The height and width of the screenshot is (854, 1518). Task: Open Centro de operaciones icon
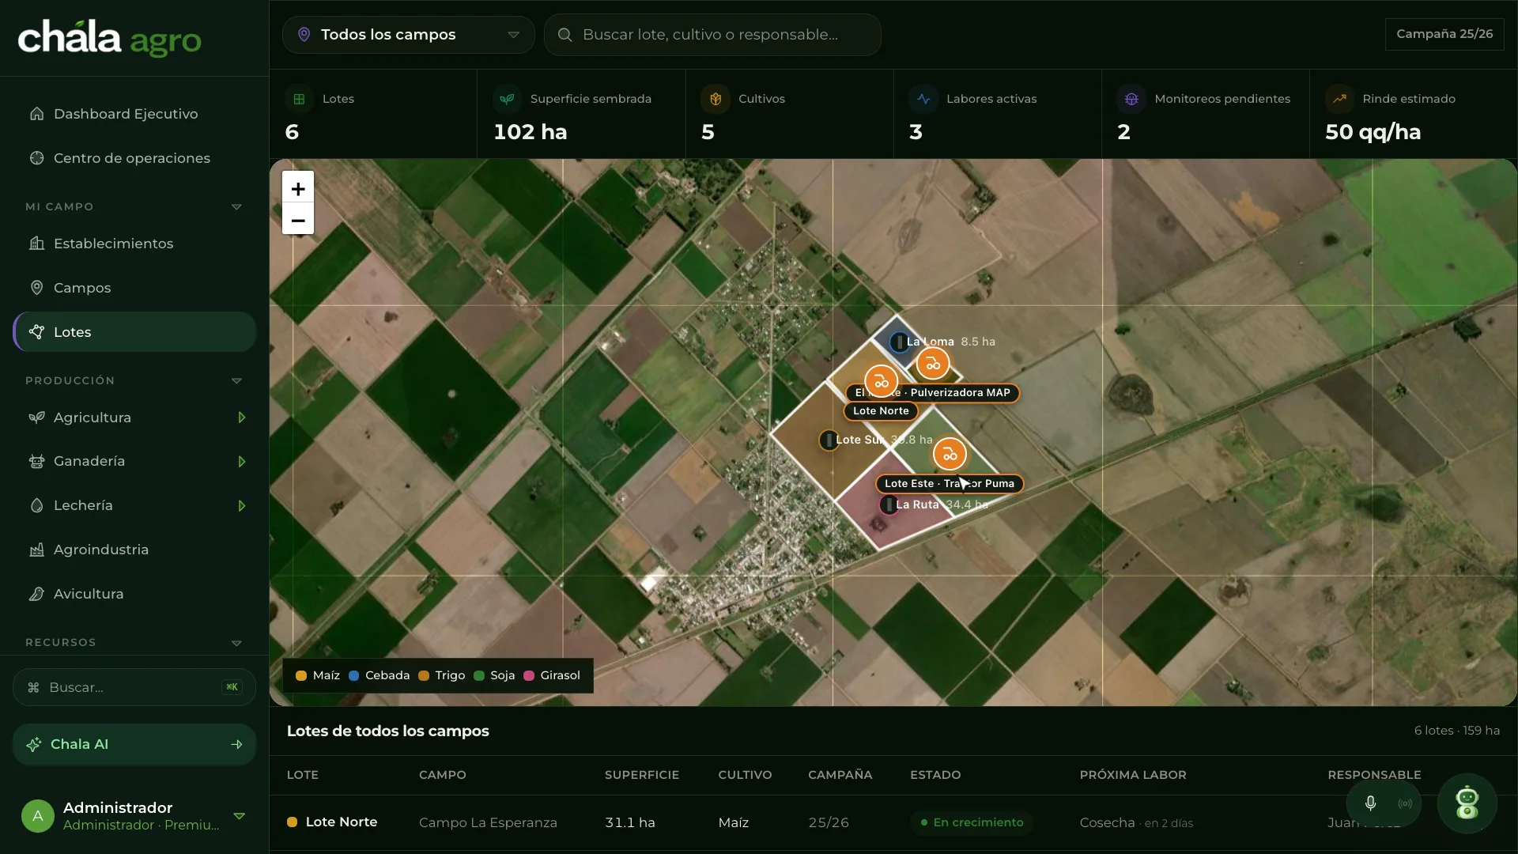(x=36, y=158)
